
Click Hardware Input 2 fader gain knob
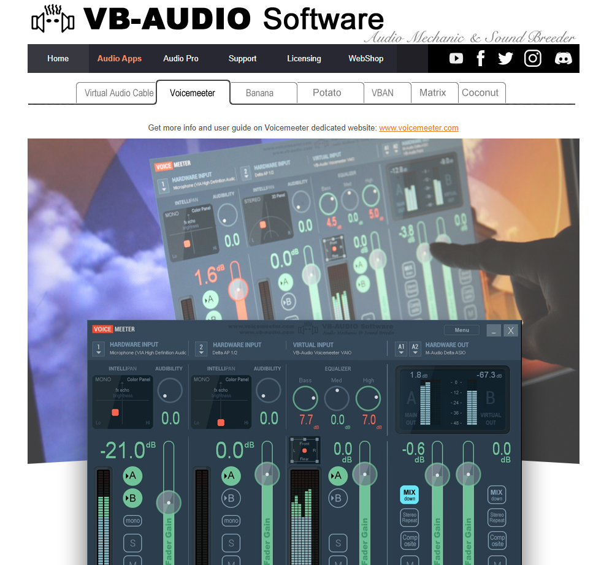click(267, 474)
